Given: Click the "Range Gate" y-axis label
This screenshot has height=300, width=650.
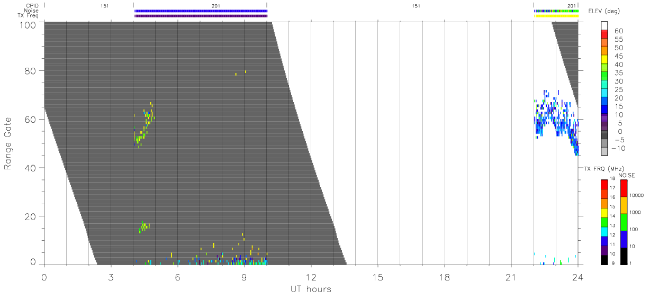Looking at the screenshot, I should click(8, 144).
